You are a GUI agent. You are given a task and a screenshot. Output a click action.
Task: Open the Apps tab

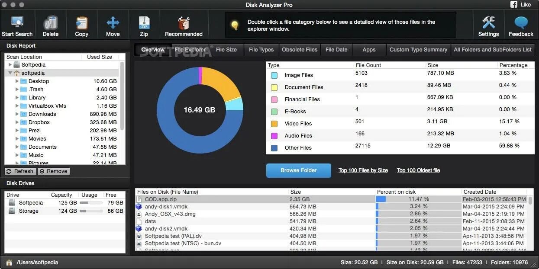(369, 50)
